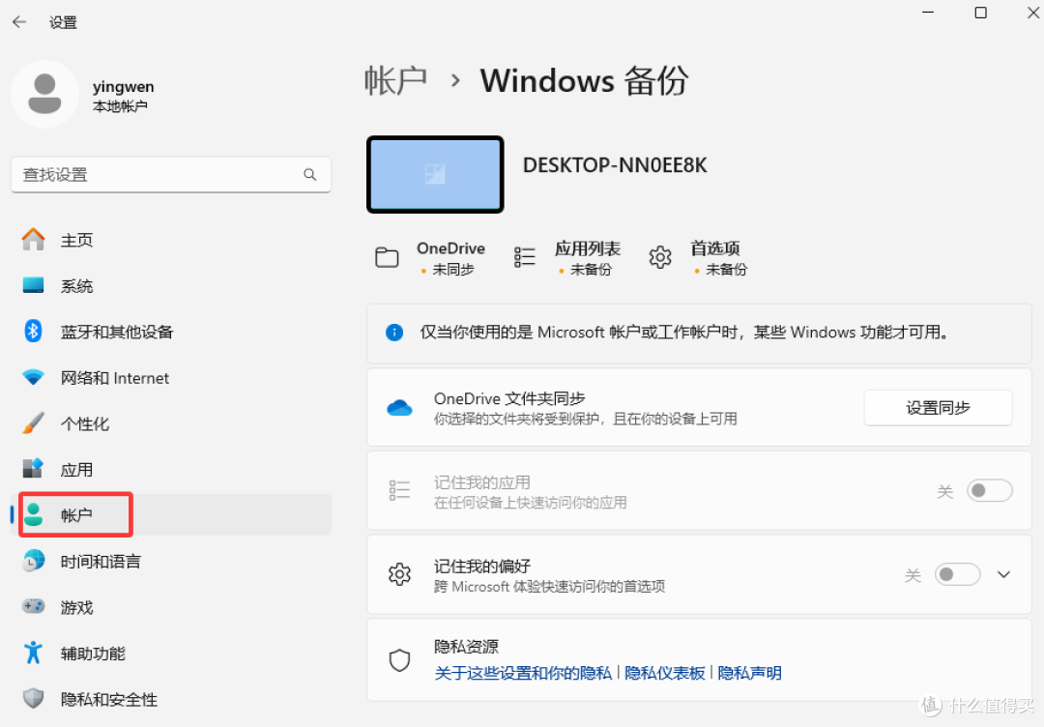Expand the 记住我的偏好 chevron

click(x=1004, y=574)
